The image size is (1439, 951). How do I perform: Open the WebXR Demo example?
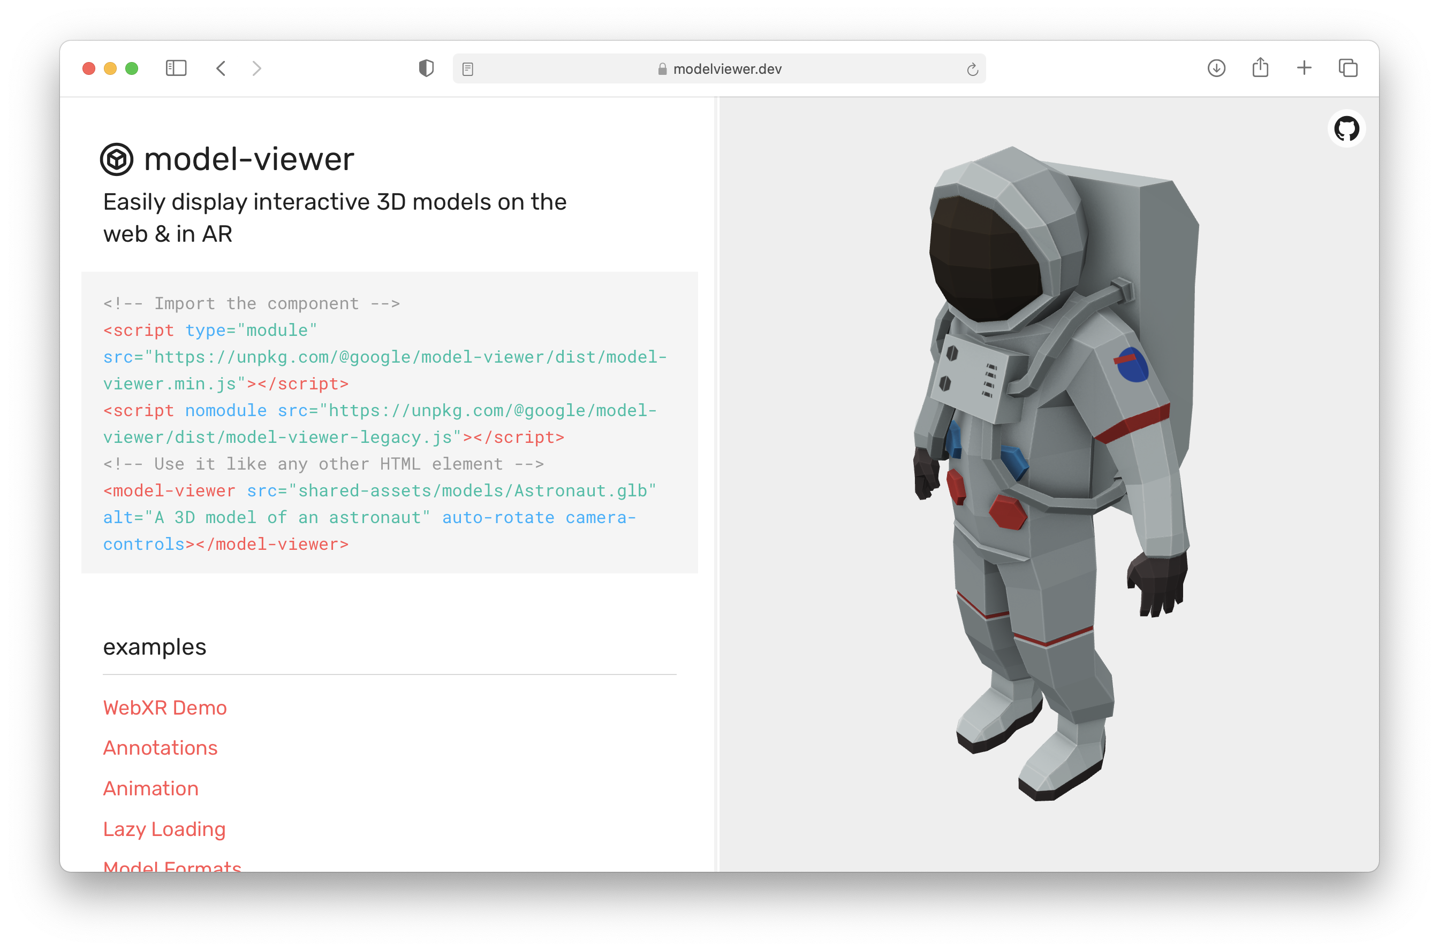click(x=164, y=708)
